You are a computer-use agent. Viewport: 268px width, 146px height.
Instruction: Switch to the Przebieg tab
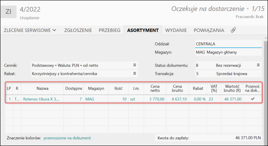click(110, 30)
